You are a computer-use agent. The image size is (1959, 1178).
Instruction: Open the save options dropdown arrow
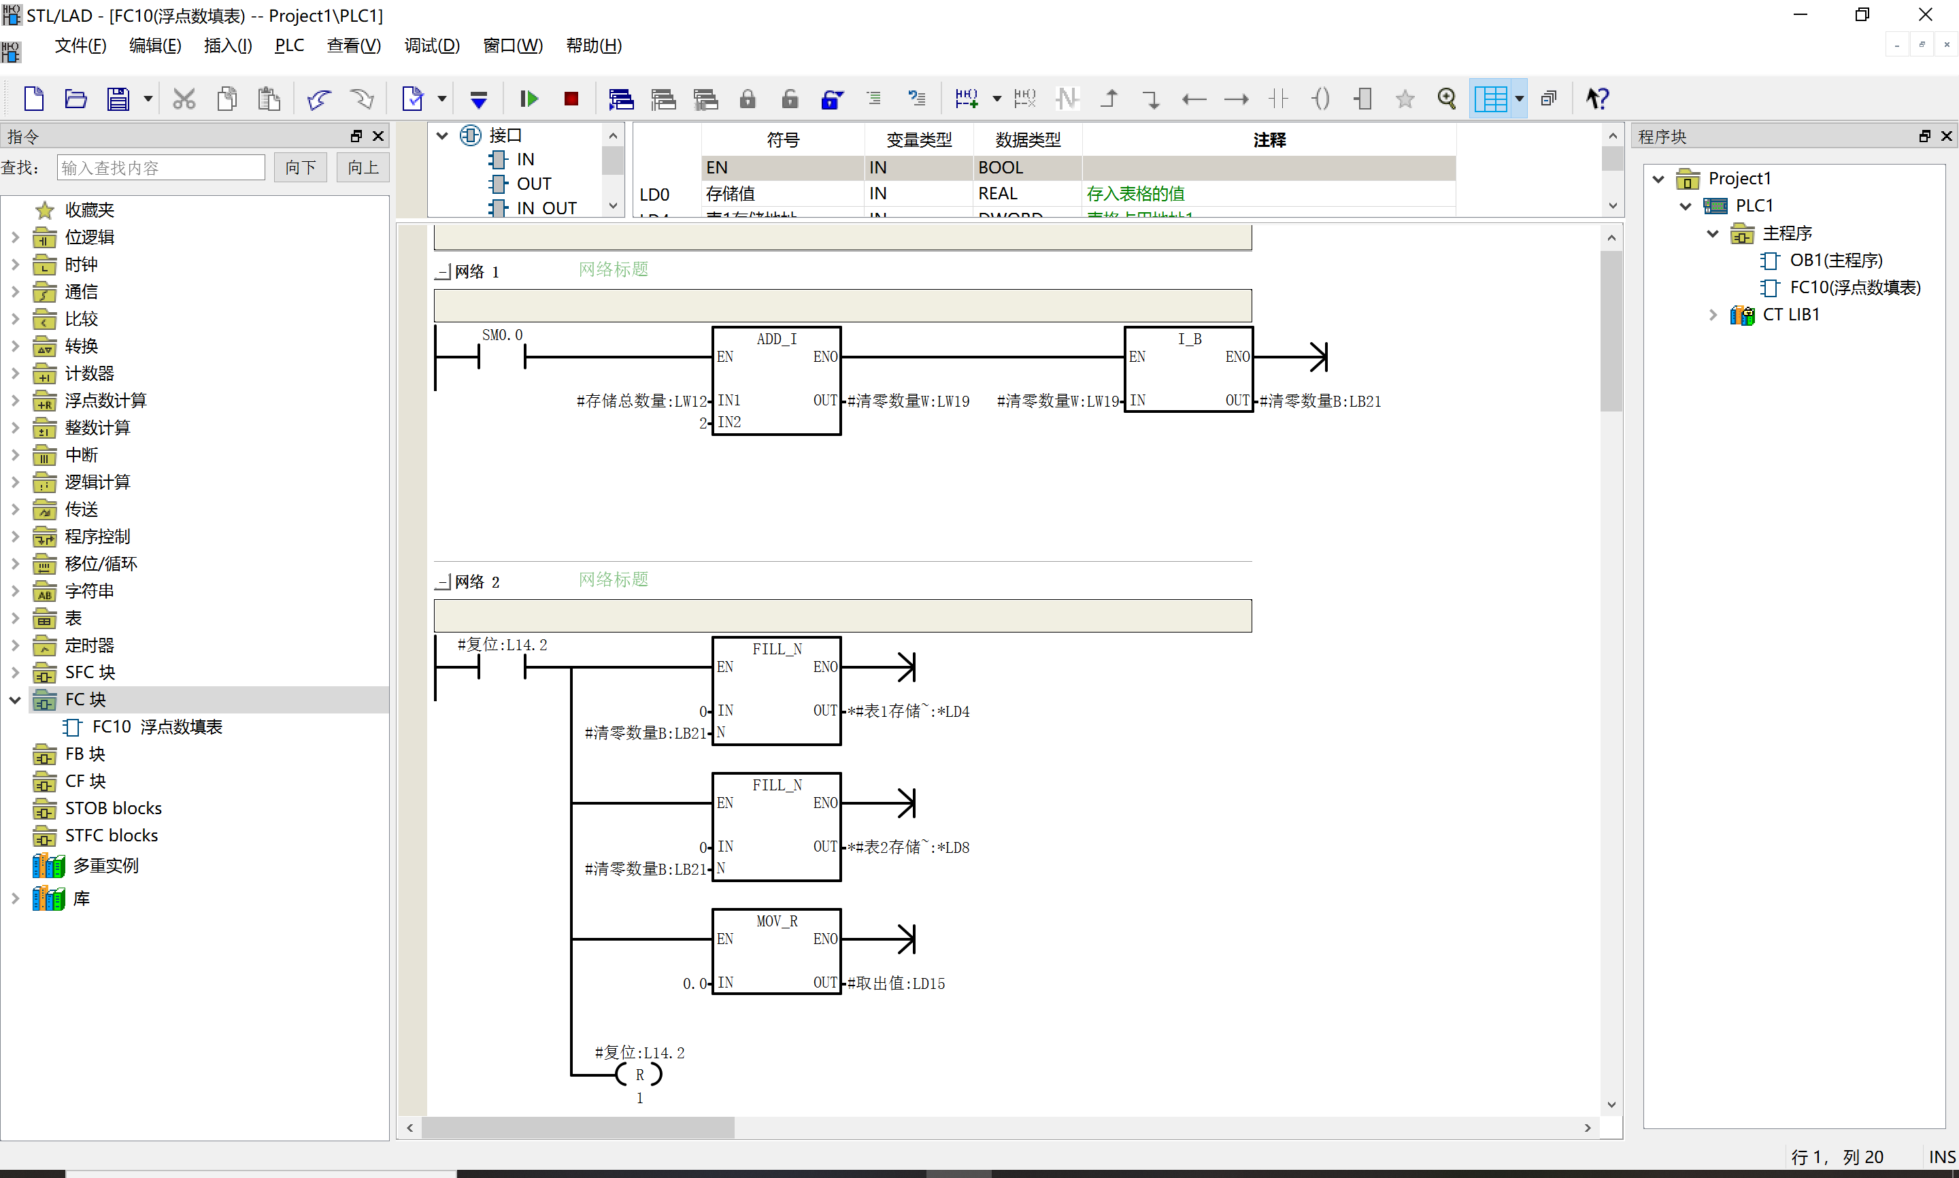[148, 99]
